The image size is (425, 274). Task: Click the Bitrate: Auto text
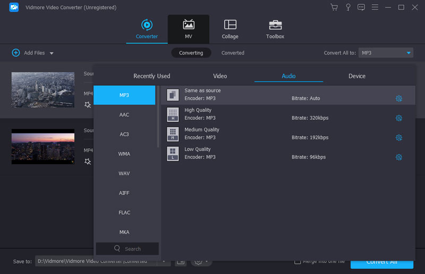pos(306,99)
